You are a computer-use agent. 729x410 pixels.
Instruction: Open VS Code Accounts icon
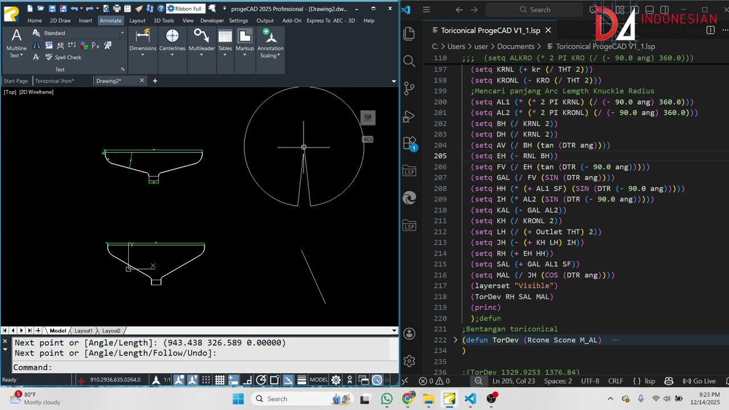[409, 334]
